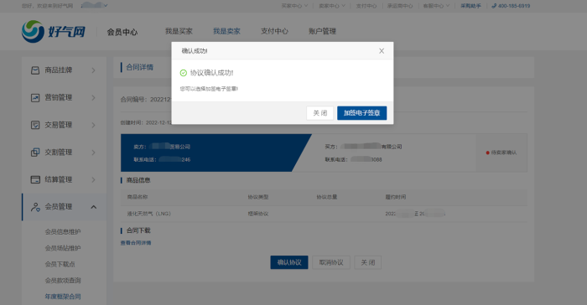Image resolution: width=587 pixels, height=305 pixels.
Task: Select 年度框架合同 in the sidebar
Action: click(63, 297)
